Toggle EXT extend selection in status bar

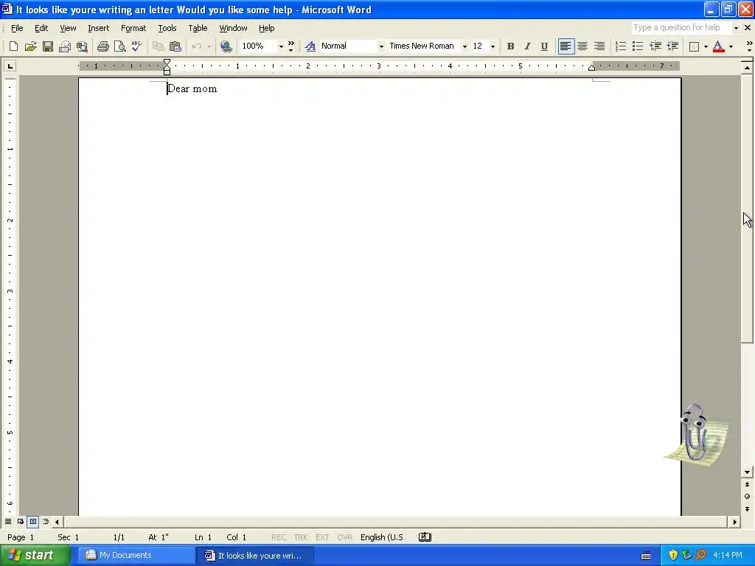point(323,537)
